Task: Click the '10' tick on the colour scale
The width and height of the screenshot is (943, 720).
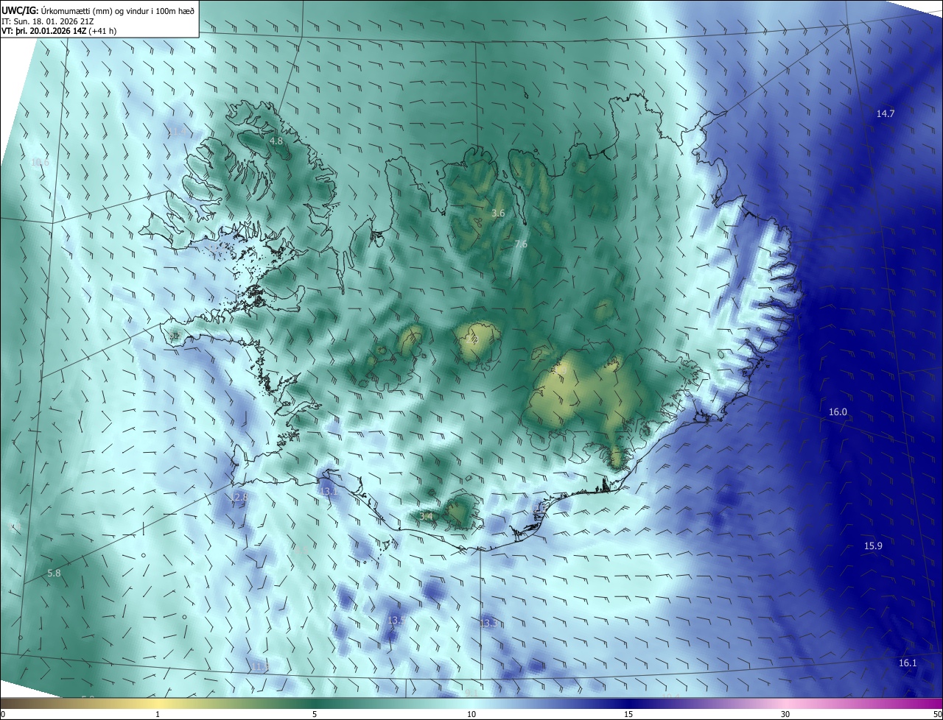Action: coord(471,714)
